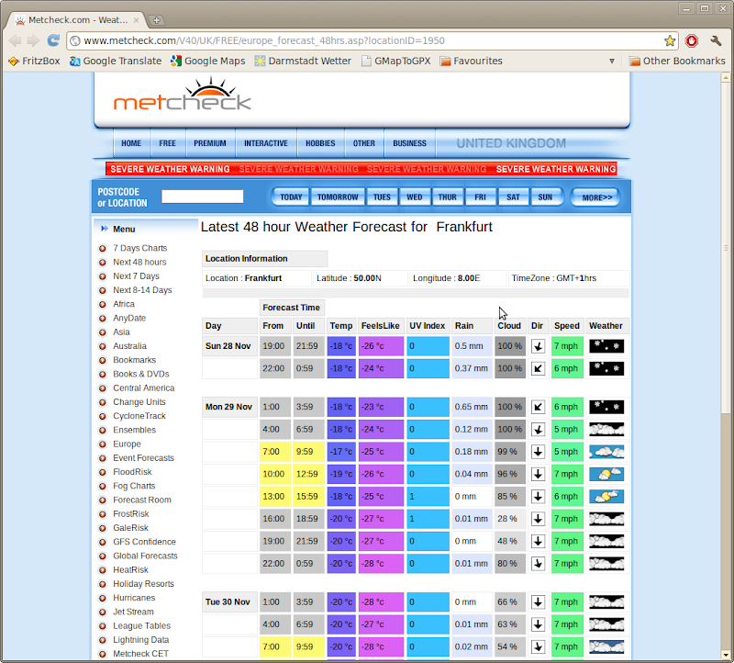Click the wind direction arrow for Mon 1:00
Screen dimensions: 734x663
(x=538, y=406)
